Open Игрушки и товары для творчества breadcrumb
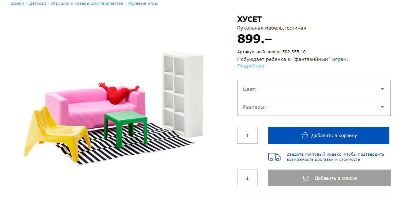 point(87,3)
